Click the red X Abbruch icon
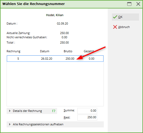Image resolution: width=143 pixels, height=133 pixels. (115, 27)
